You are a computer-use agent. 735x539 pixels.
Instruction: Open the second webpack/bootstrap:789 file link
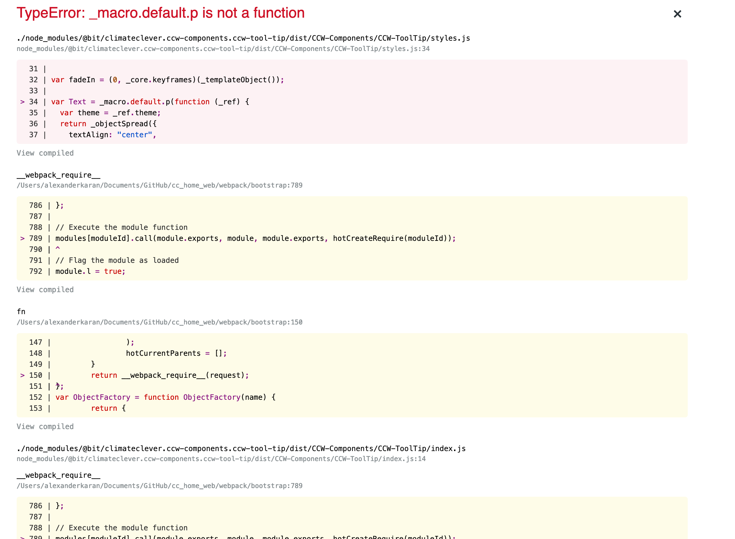click(x=159, y=486)
